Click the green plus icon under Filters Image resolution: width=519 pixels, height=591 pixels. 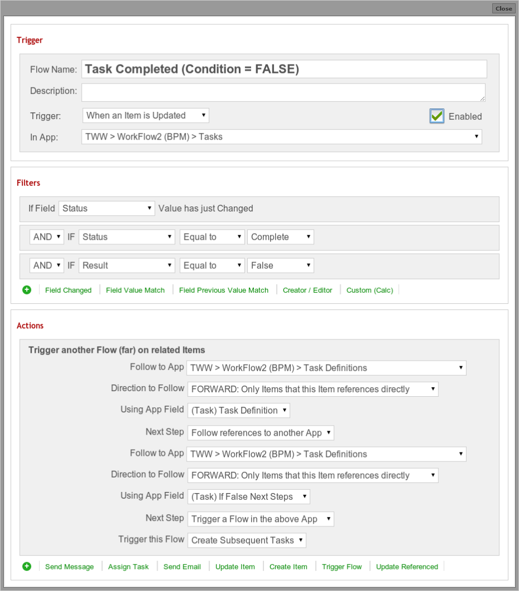click(x=27, y=290)
